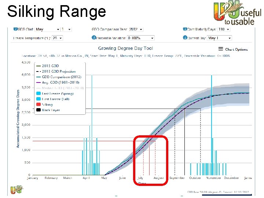The width and height of the screenshot is (264, 198).
Task: Click the November x-axis label
Action: [x=213, y=178]
